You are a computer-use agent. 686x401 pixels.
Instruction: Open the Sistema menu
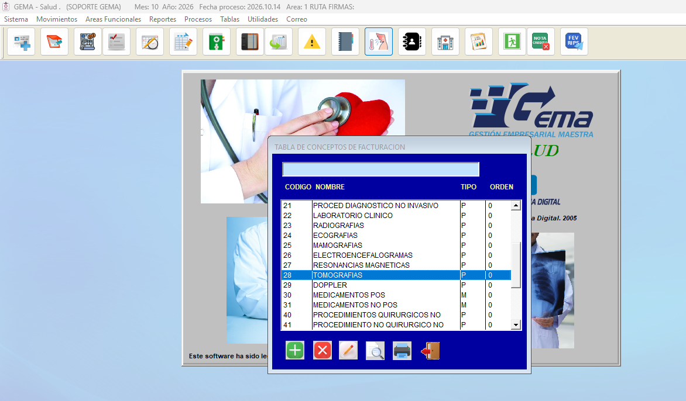click(x=16, y=19)
